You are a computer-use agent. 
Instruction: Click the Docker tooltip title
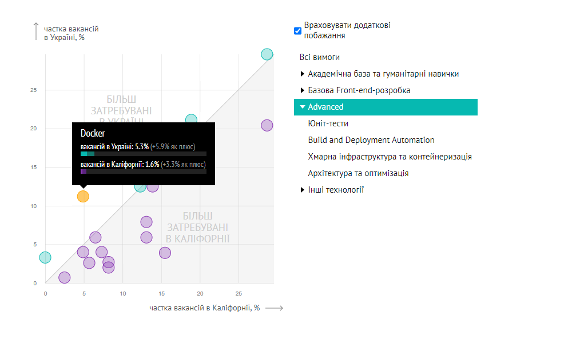point(93,133)
